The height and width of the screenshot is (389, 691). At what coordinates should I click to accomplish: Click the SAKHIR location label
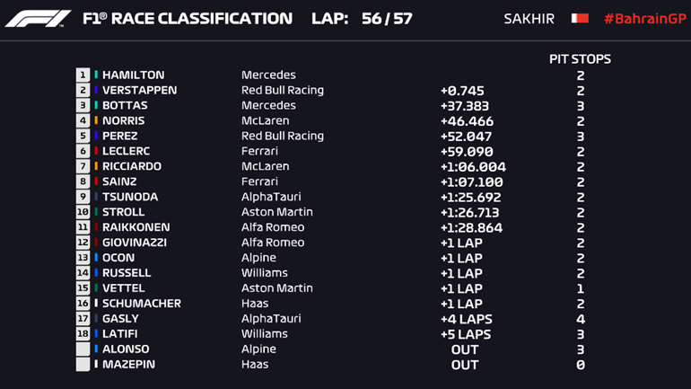coord(529,19)
